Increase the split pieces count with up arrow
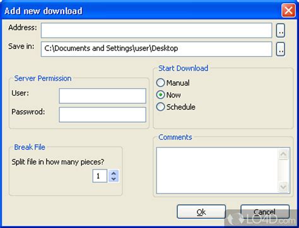 [x=114, y=173]
